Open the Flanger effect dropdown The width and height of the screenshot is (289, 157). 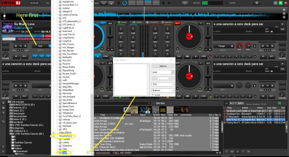point(224,46)
